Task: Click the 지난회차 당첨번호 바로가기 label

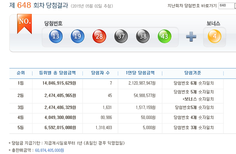Action: tap(192, 6)
